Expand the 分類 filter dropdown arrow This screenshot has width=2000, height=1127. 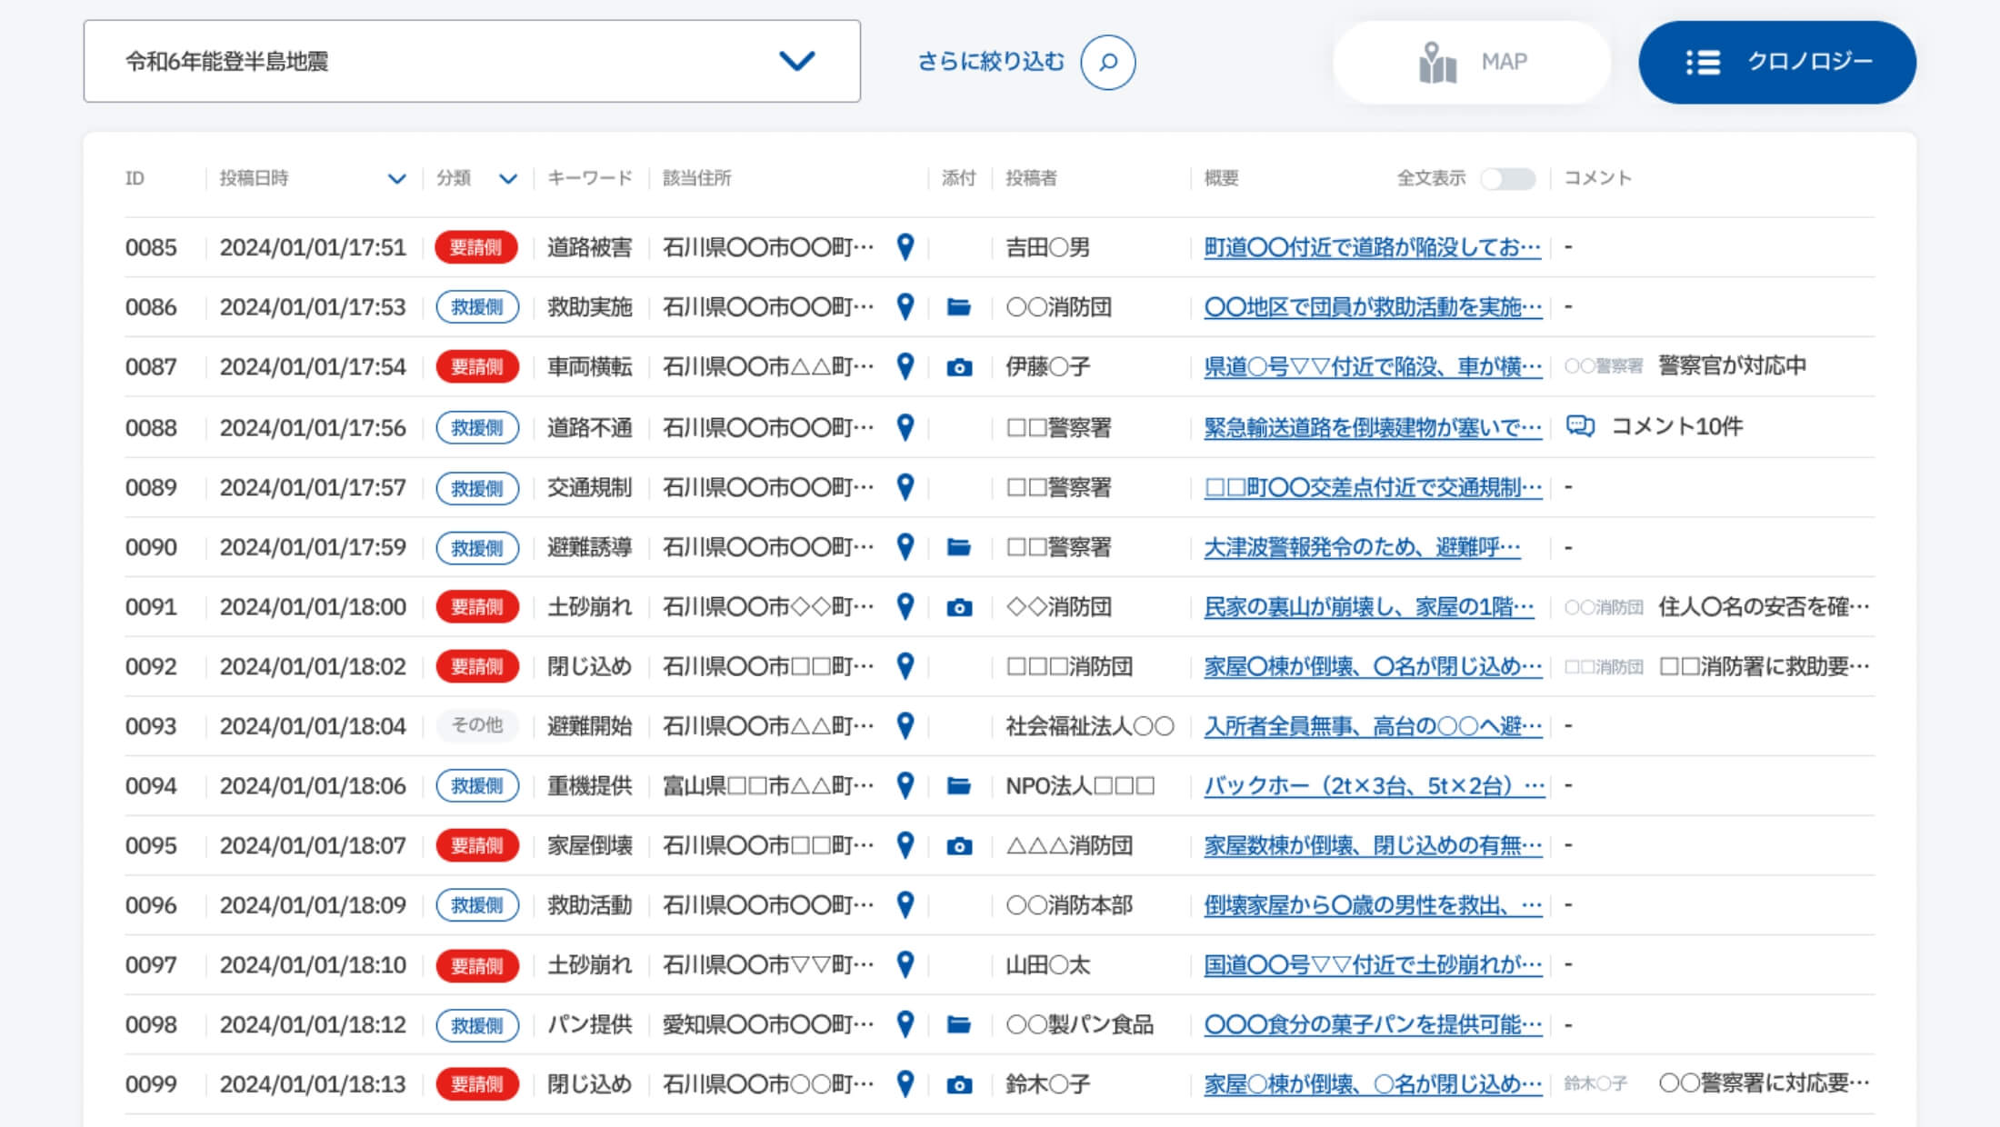(508, 179)
